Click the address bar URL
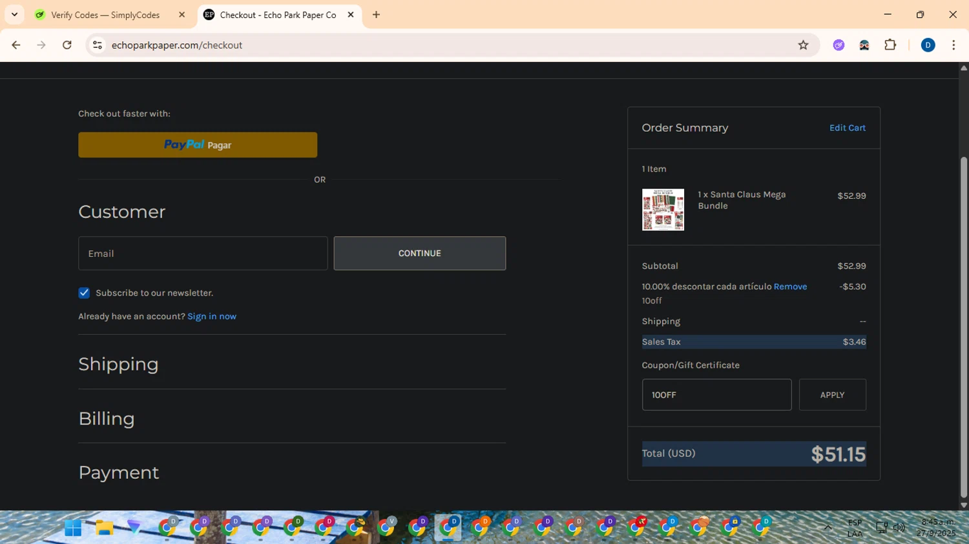The image size is (969, 544). 176,45
